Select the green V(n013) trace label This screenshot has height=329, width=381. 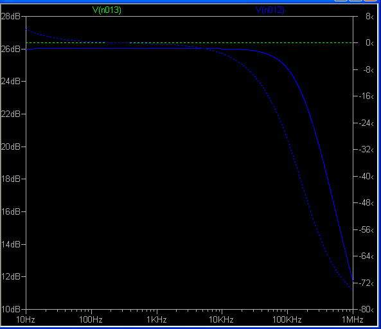pos(107,10)
